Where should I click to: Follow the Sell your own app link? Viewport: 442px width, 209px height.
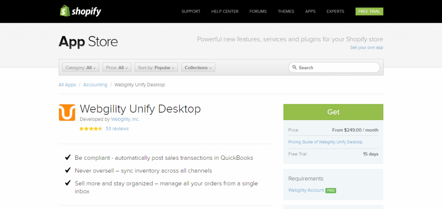(x=366, y=47)
